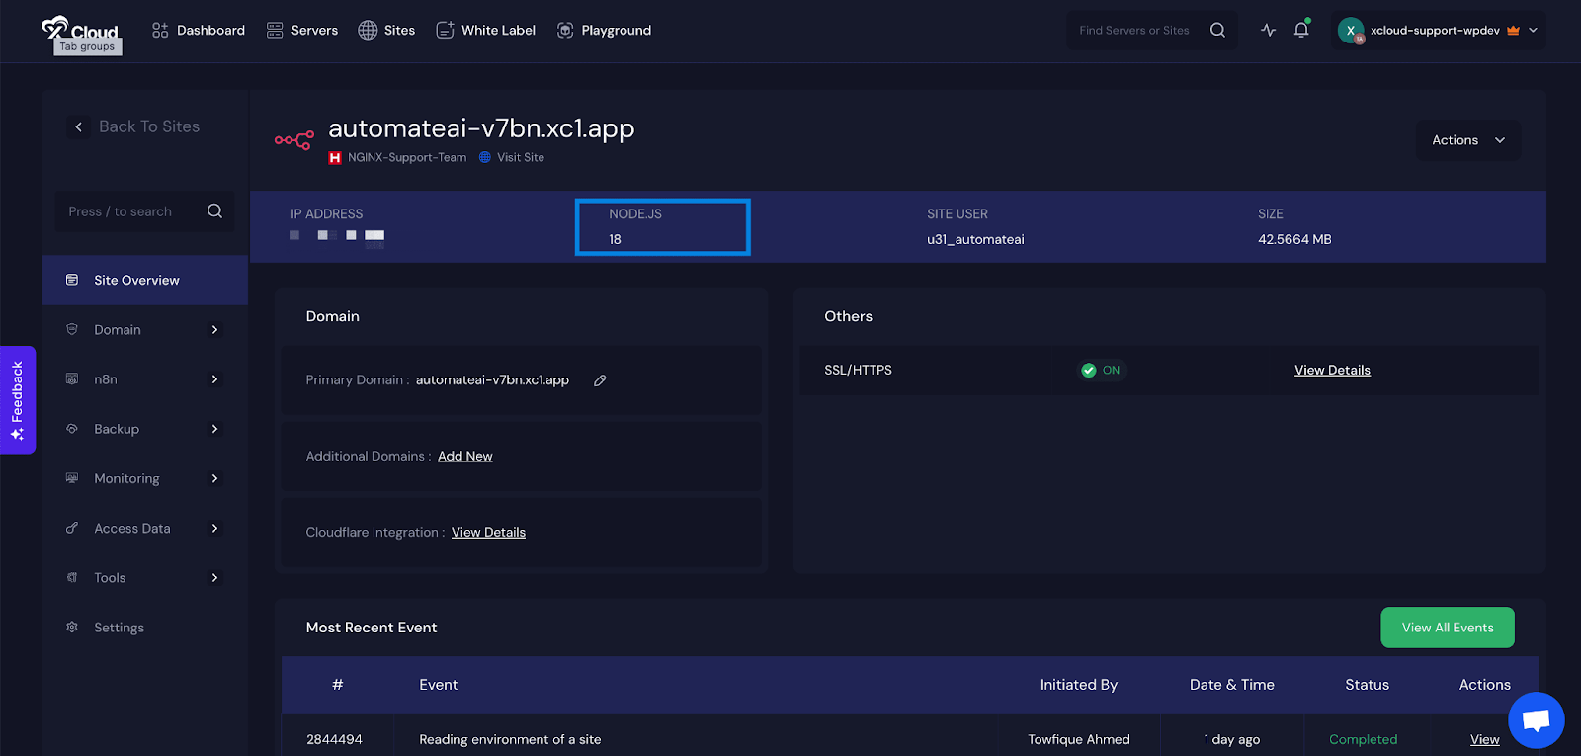This screenshot has height=756, width=1581.
Task: Toggle the SSL/HTTPS ON status
Action: (1101, 371)
